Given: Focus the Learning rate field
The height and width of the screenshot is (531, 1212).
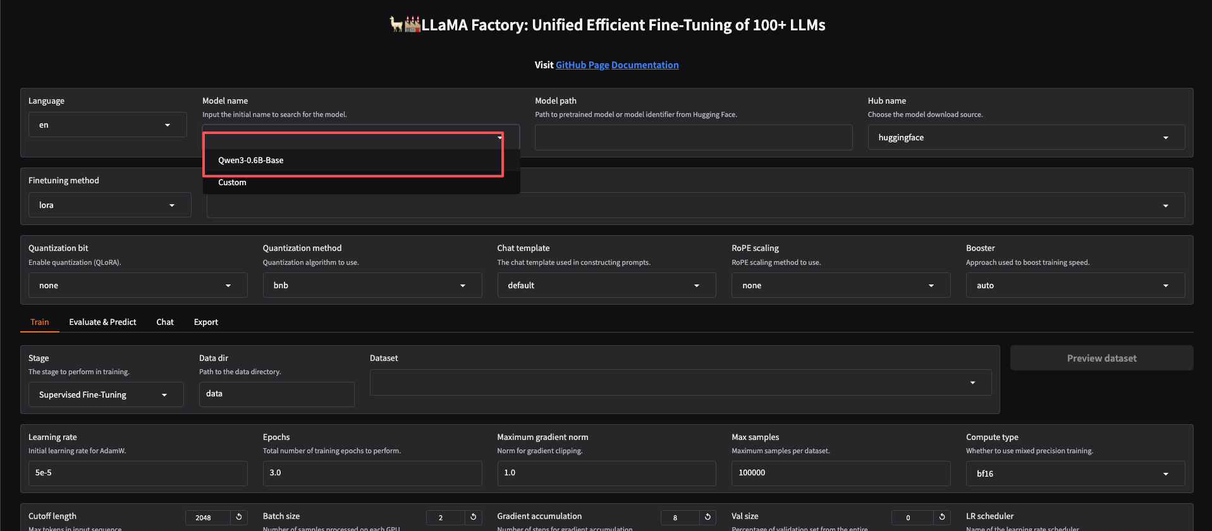Looking at the screenshot, I should click(x=138, y=473).
